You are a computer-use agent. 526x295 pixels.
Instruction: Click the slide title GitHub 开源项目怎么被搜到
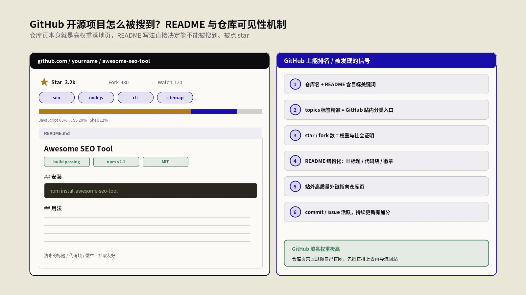[158, 24]
